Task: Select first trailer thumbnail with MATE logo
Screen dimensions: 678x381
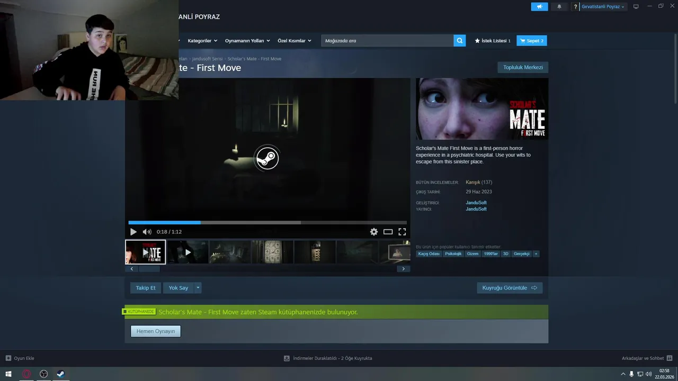Action: 145,252
